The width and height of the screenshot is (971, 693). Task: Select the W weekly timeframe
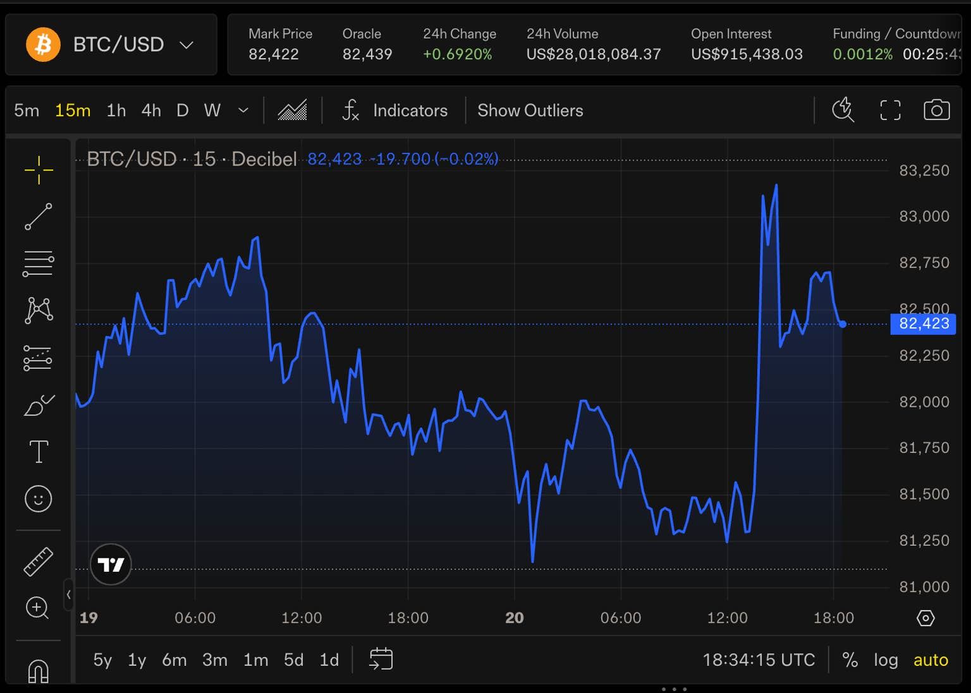point(212,111)
